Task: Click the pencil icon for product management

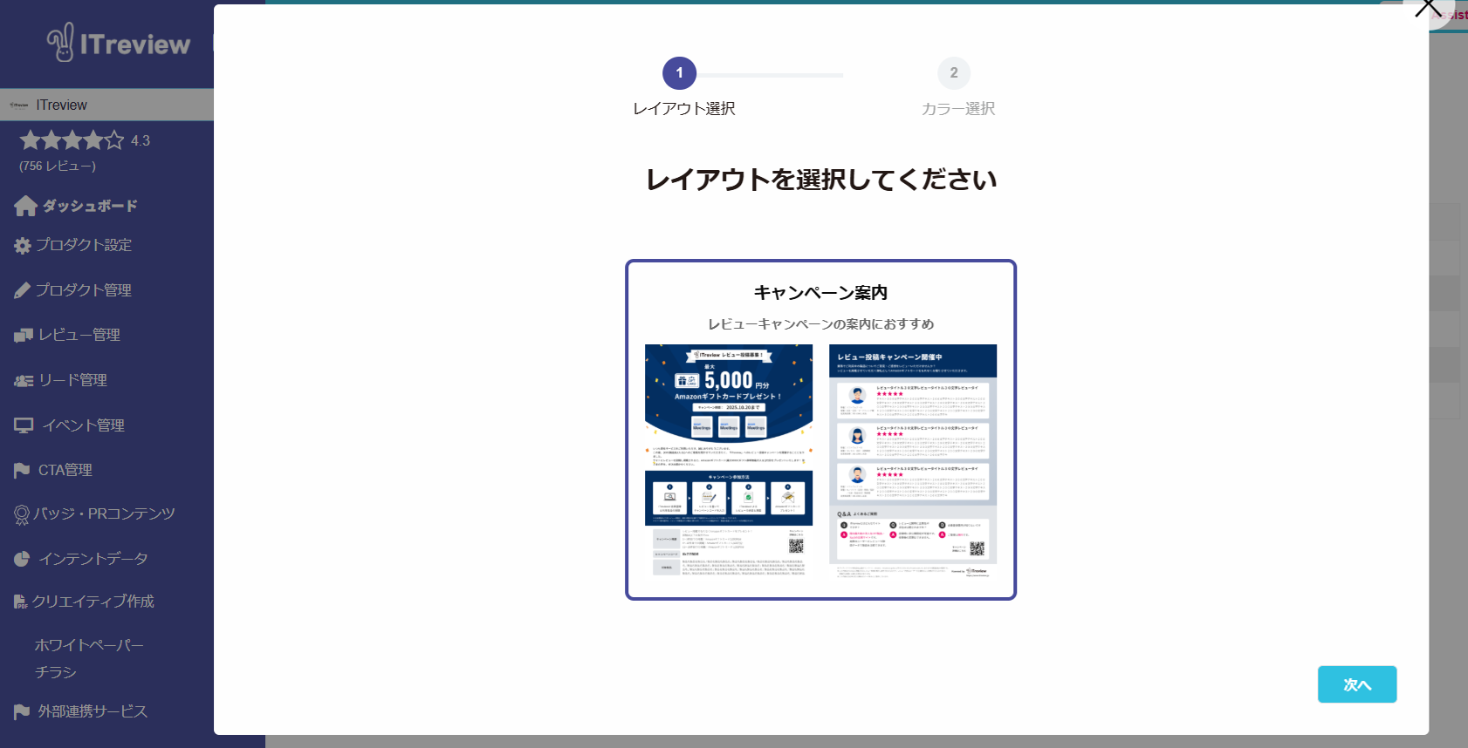Action: click(23, 290)
